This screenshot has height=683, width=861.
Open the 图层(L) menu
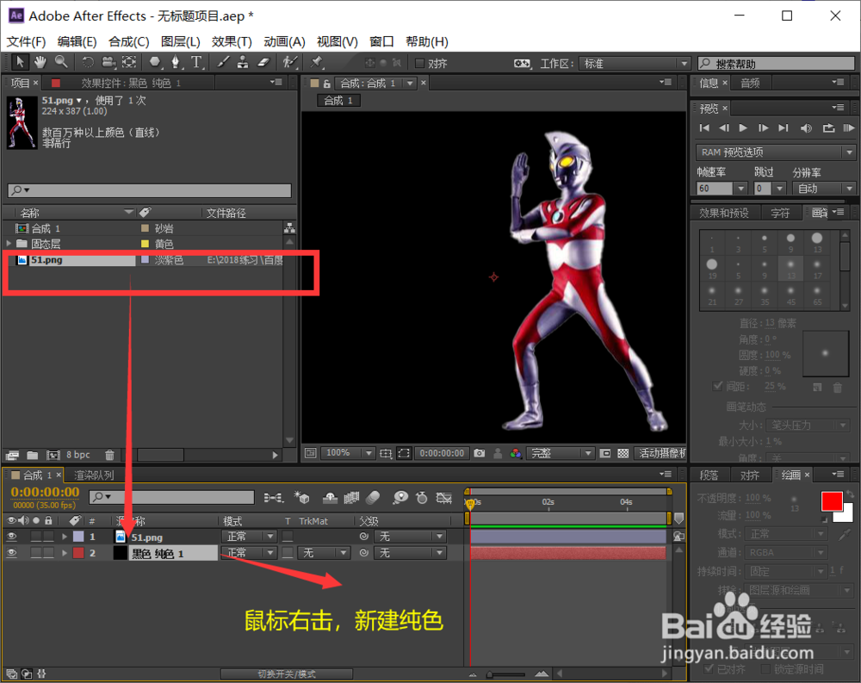click(x=180, y=41)
